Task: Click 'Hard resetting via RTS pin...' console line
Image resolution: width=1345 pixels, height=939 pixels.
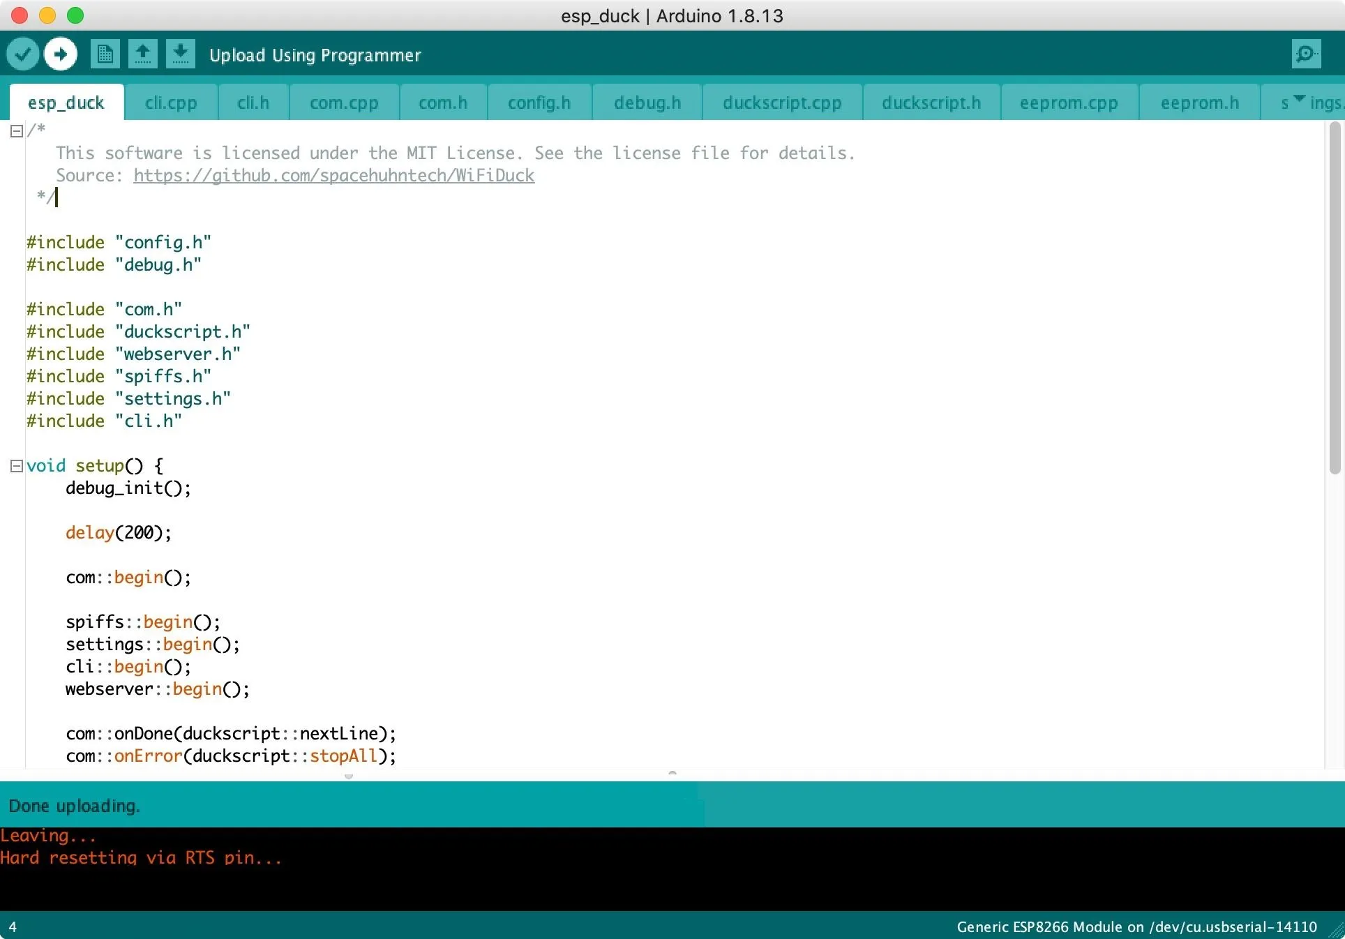Action: click(141, 857)
